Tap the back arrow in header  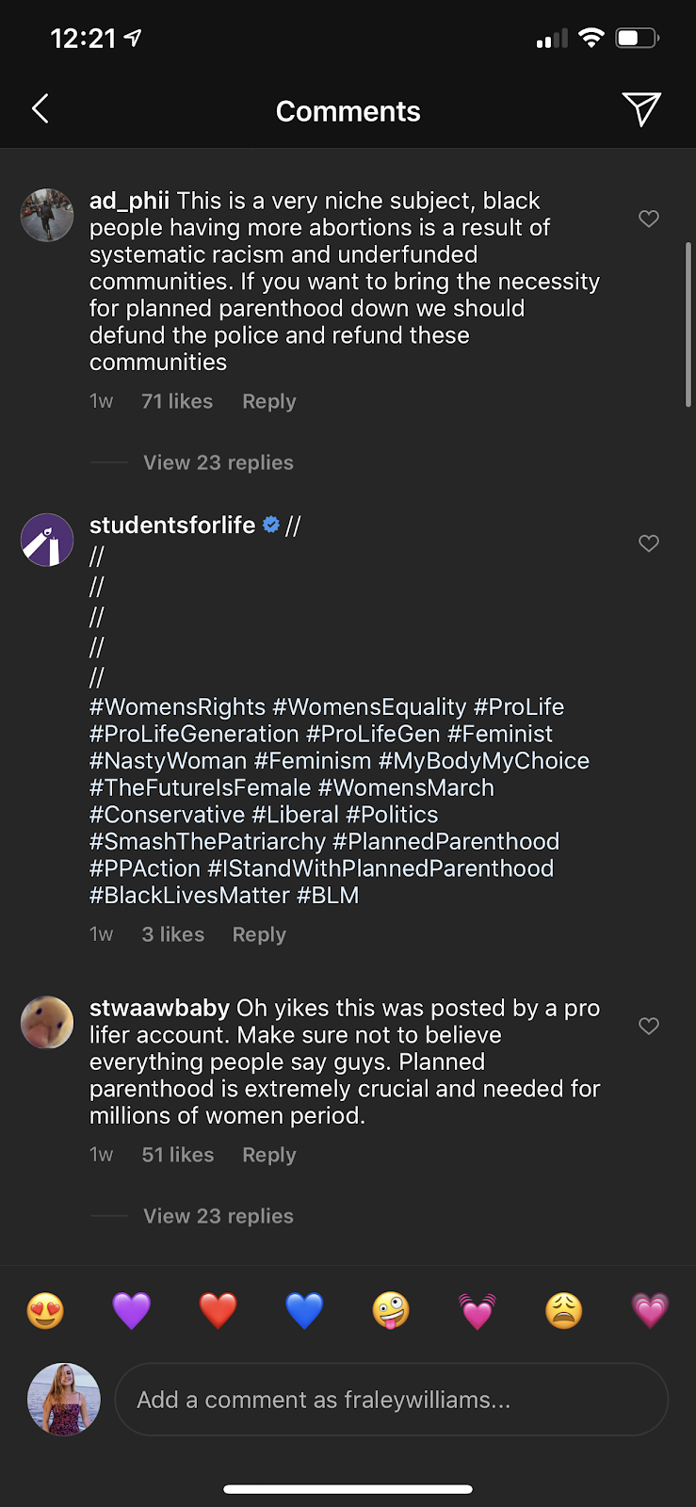40,109
